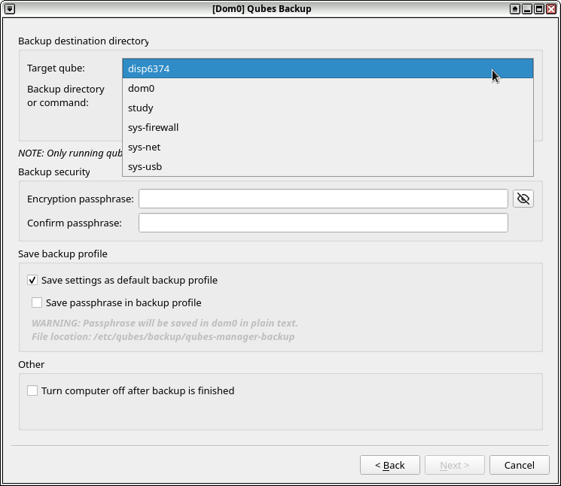Image resolution: width=561 pixels, height=486 pixels.
Task: Cancel the Qubes Backup wizard
Action: tap(519, 465)
